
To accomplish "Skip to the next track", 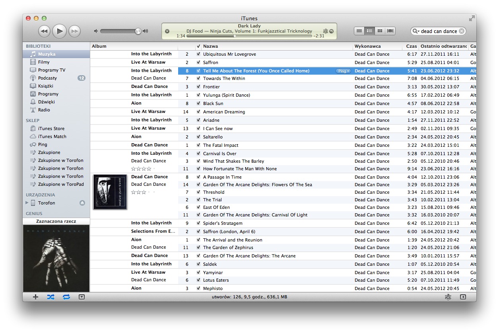I will [x=74, y=31].
